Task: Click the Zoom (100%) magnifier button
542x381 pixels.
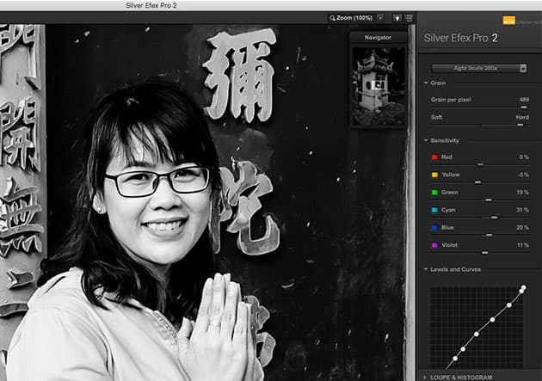Action: pyautogui.click(x=351, y=17)
